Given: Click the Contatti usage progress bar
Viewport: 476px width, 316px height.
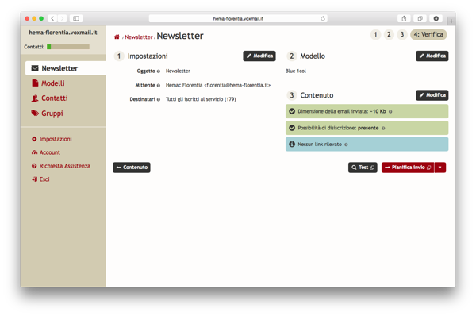Looking at the screenshot, I should (68, 47).
